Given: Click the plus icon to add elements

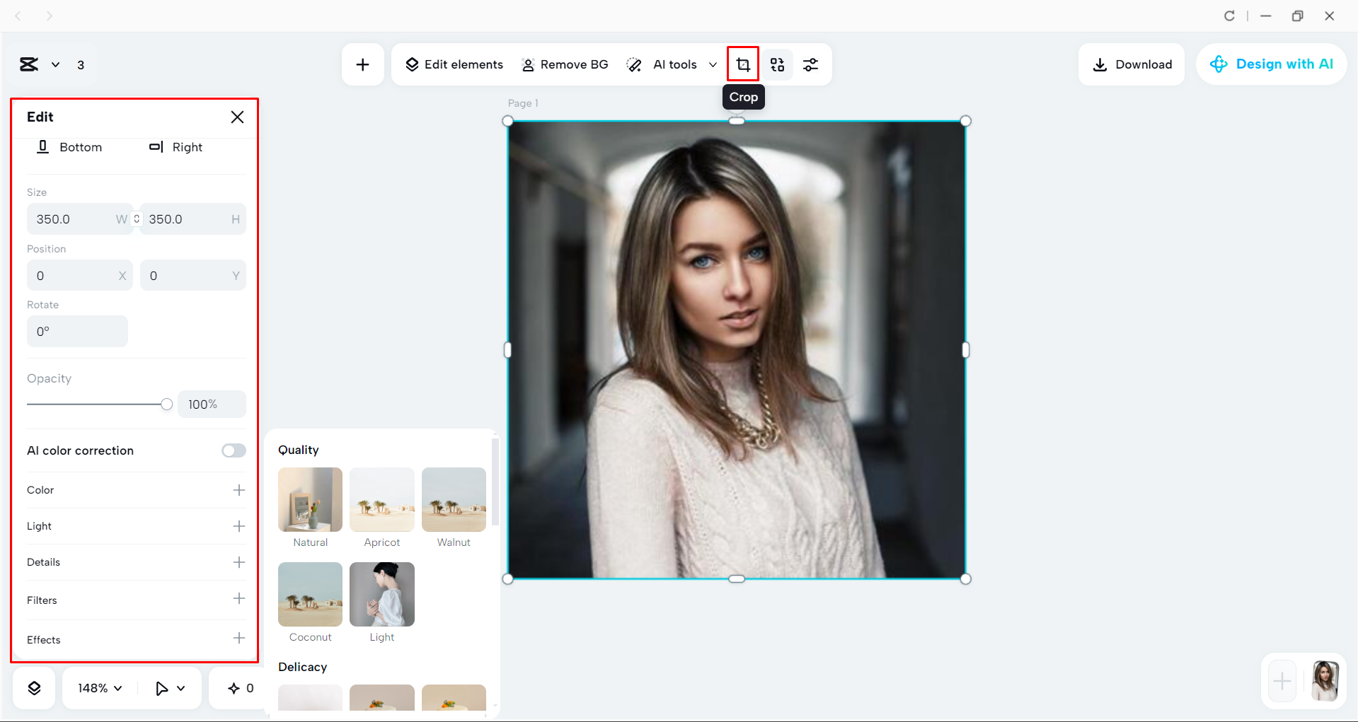Looking at the screenshot, I should click(362, 64).
